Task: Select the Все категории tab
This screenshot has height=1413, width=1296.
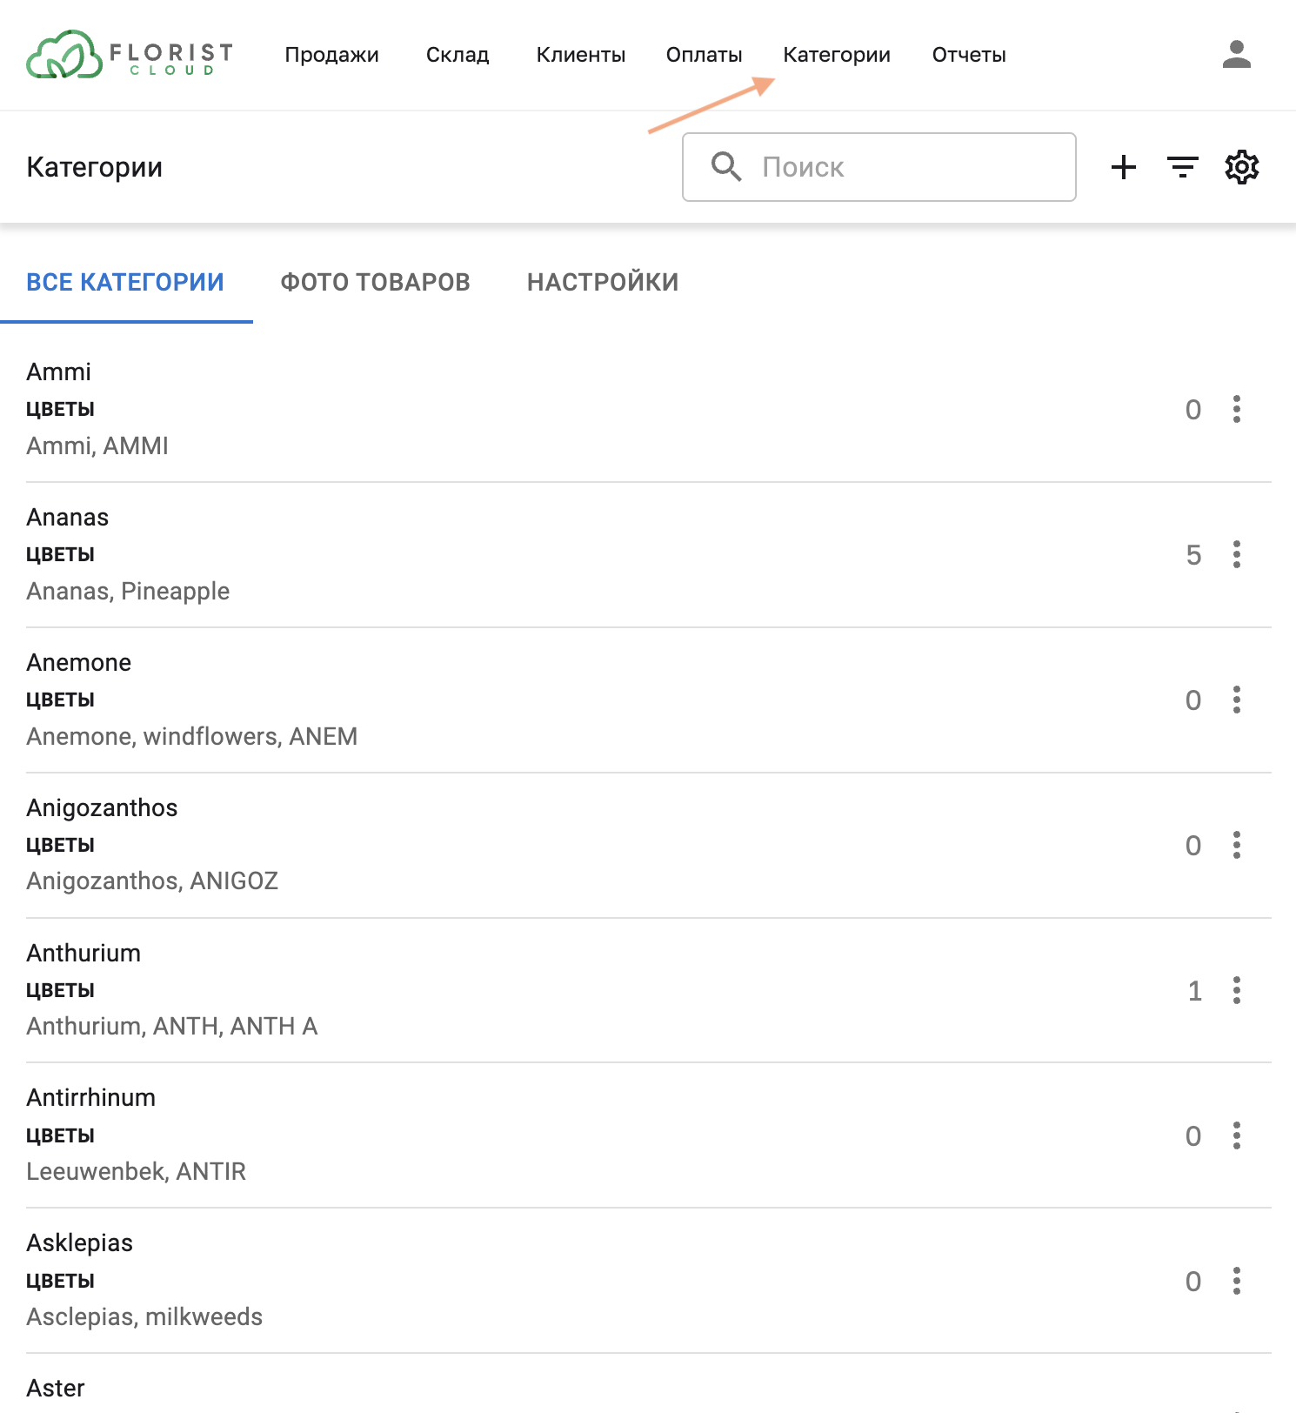Action: point(125,282)
